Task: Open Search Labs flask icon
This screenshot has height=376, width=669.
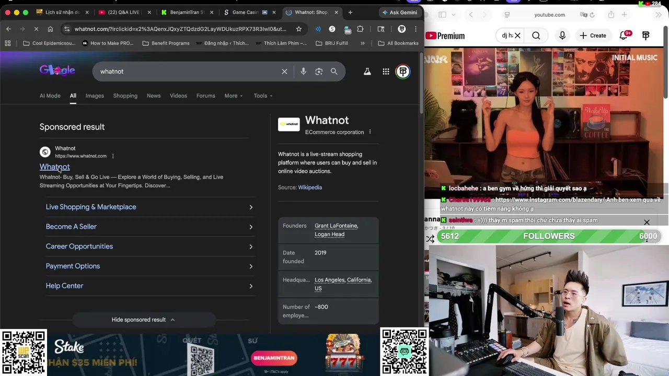Action: click(367, 72)
